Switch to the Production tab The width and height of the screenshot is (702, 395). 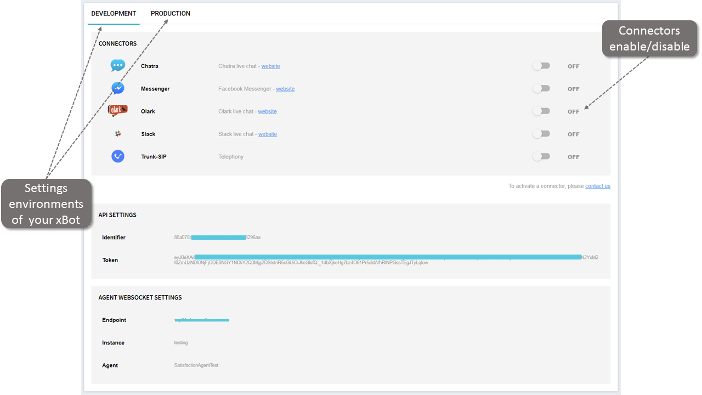[x=171, y=13]
